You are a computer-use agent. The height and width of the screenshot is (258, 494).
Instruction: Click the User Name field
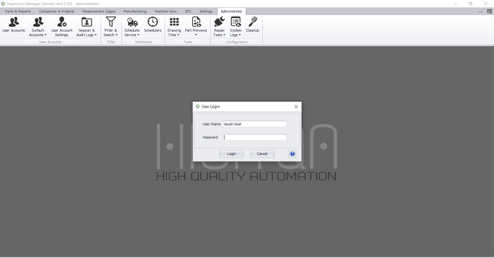click(255, 124)
